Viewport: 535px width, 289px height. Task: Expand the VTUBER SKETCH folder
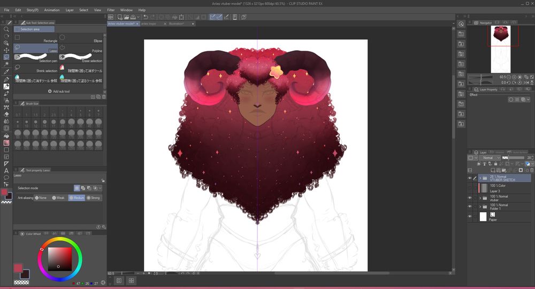tap(480, 178)
